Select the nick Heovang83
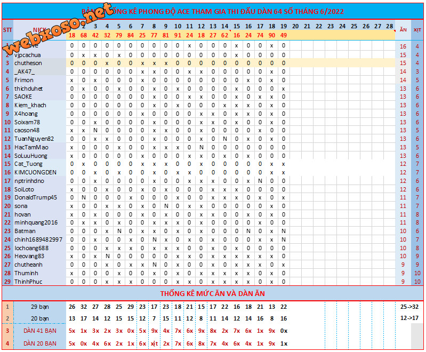The width and height of the screenshot is (426, 352). point(29,256)
